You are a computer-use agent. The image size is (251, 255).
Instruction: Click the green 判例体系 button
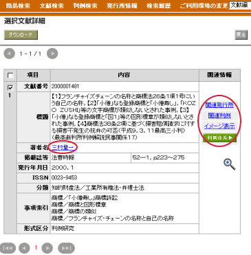click(x=219, y=138)
